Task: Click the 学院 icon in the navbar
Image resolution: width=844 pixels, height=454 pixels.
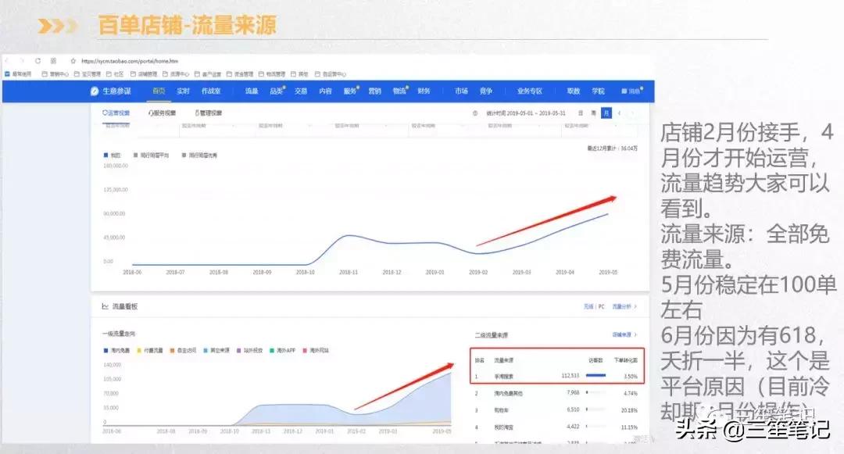Action: coord(598,91)
